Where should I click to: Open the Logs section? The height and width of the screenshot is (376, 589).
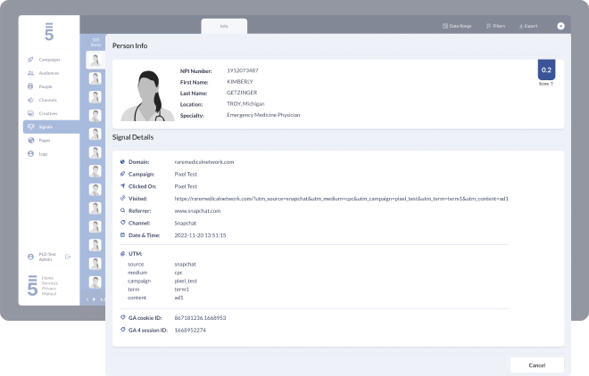click(41, 153)
